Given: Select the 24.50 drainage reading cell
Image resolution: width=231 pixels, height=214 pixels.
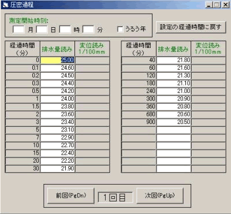Looking at the screenshot, I should tap(57, 76).
